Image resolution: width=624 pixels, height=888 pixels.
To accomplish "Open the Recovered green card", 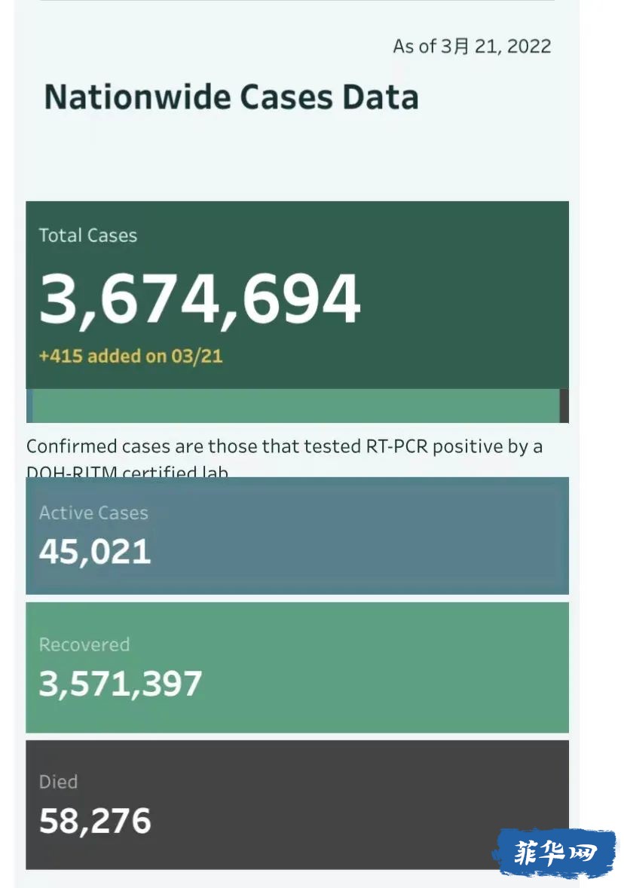I will click(x=297, y=668).
